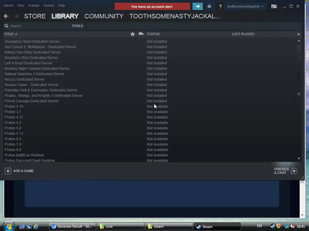This screenshot has width=309, height=231.
Task: Click the background window's scroll down arrow
Action: pos(302,215)
